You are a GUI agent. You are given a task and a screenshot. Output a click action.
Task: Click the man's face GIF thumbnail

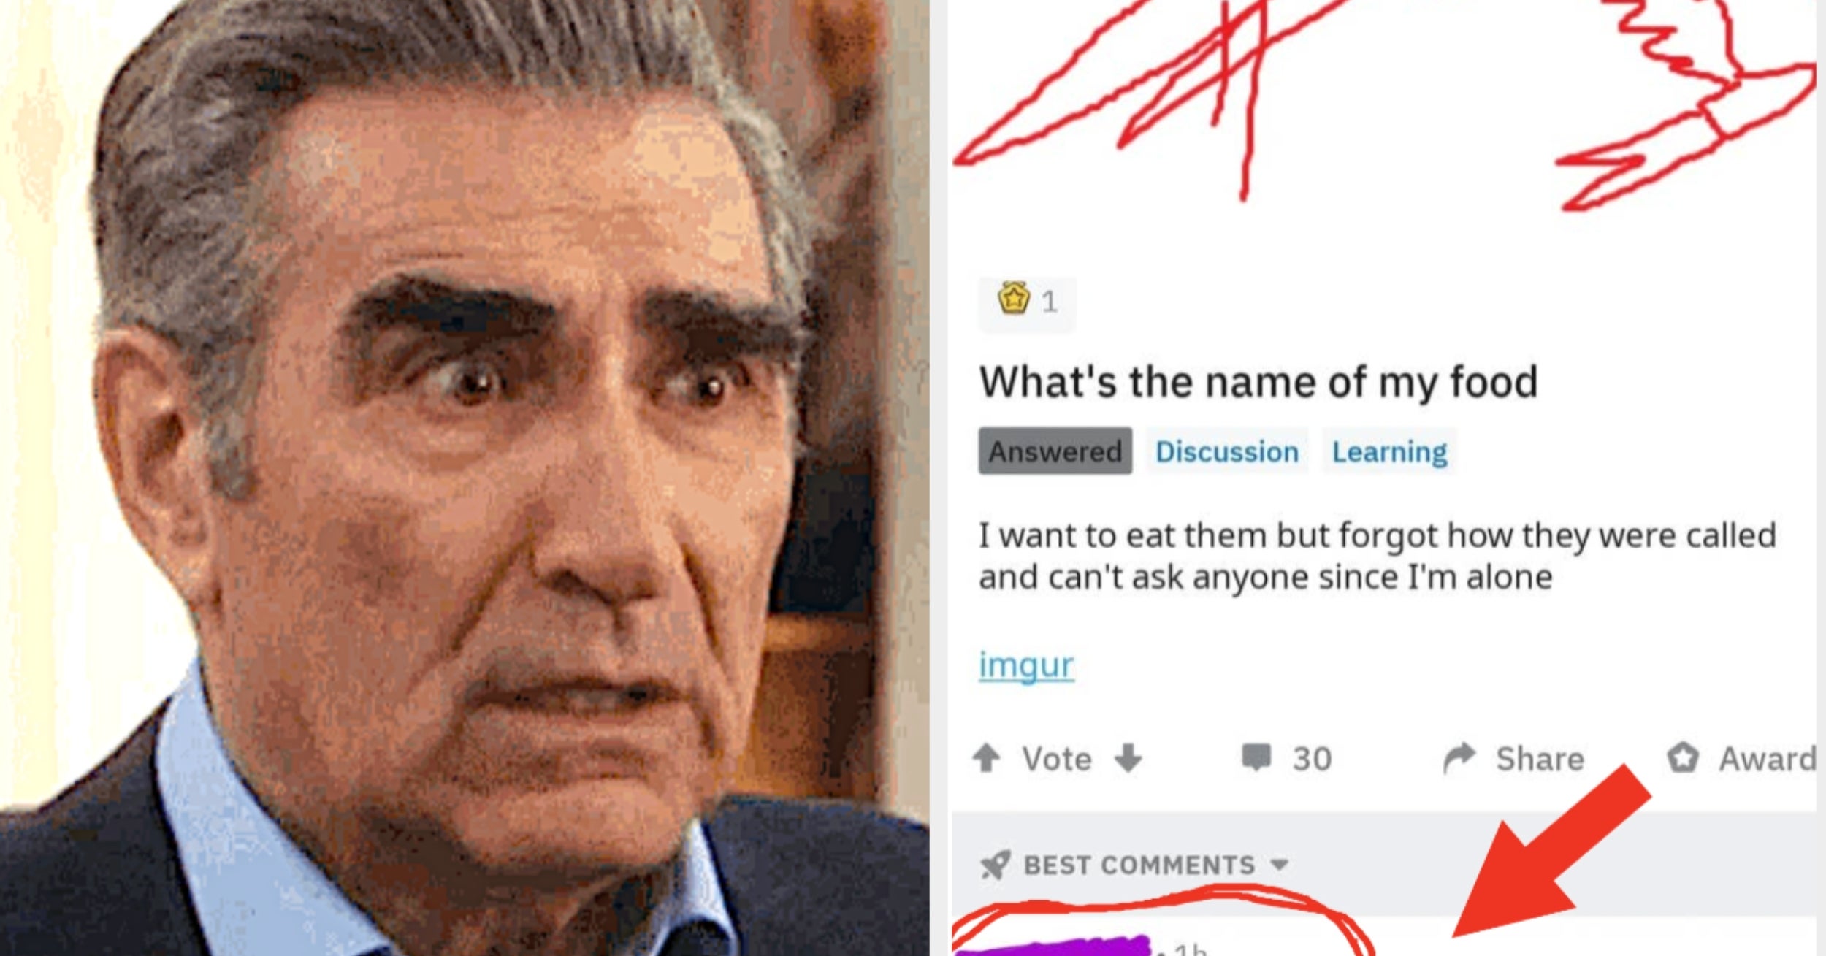(465, 478)
